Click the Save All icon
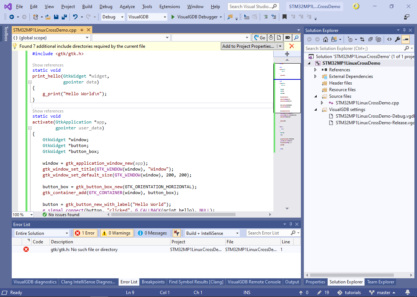417x297 pixels. pyautogui.click(x=64, y=17)
